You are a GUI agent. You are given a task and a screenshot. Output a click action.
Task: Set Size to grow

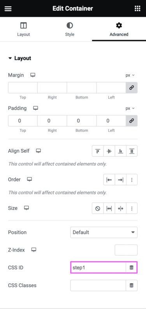pyautogui.click(x=109, y=208)
